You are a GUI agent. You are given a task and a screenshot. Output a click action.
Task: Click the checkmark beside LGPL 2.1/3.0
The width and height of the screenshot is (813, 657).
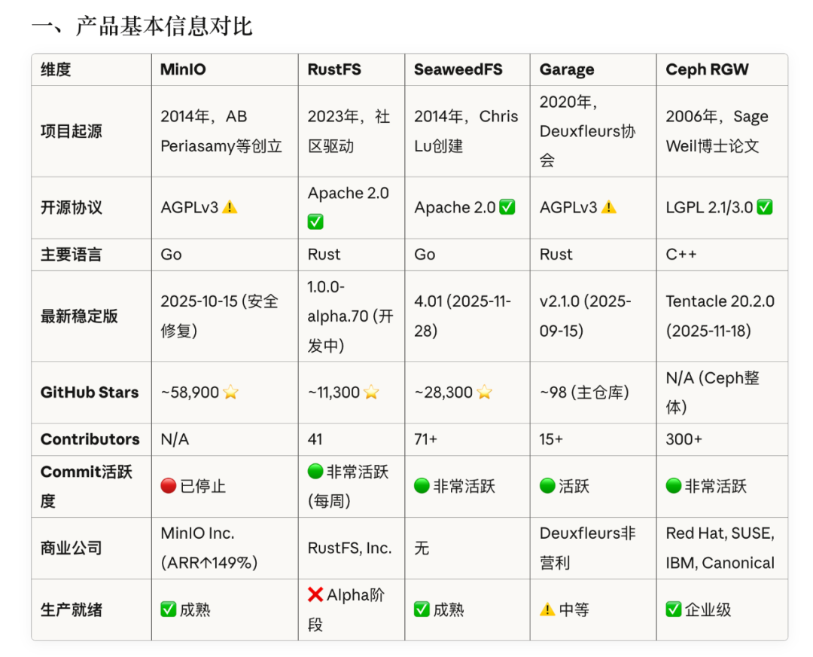pos(765,207)
